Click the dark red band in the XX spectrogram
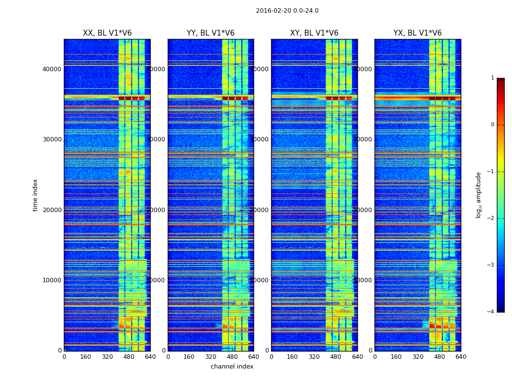512x390 pixels. tap(131, 98)
